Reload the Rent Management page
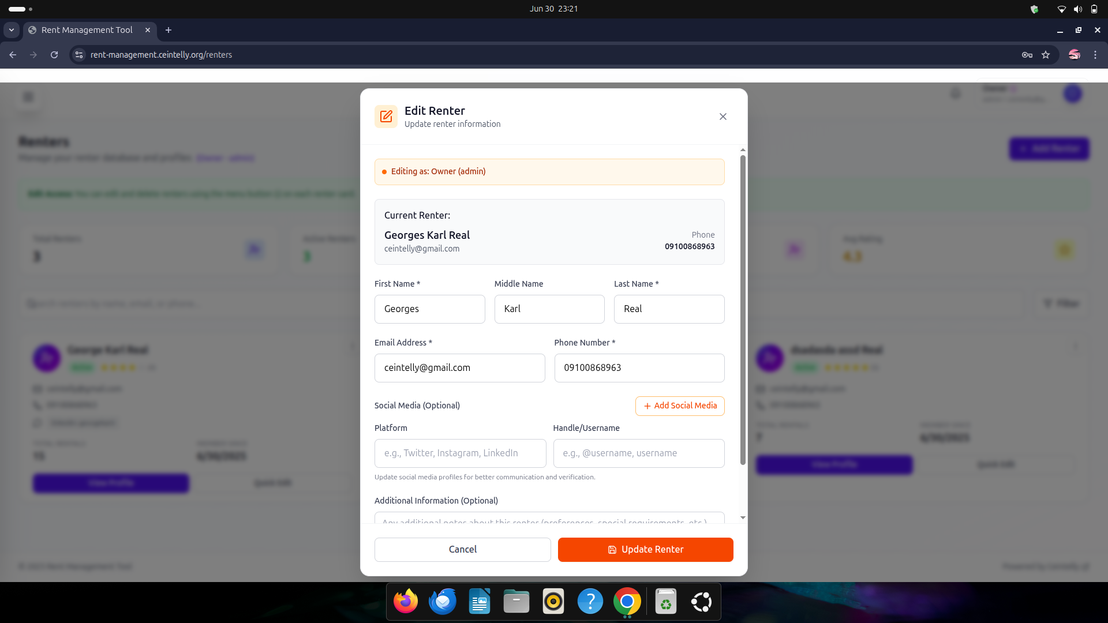This screenshot has width=1108, height=623. [x=54, y=55]
